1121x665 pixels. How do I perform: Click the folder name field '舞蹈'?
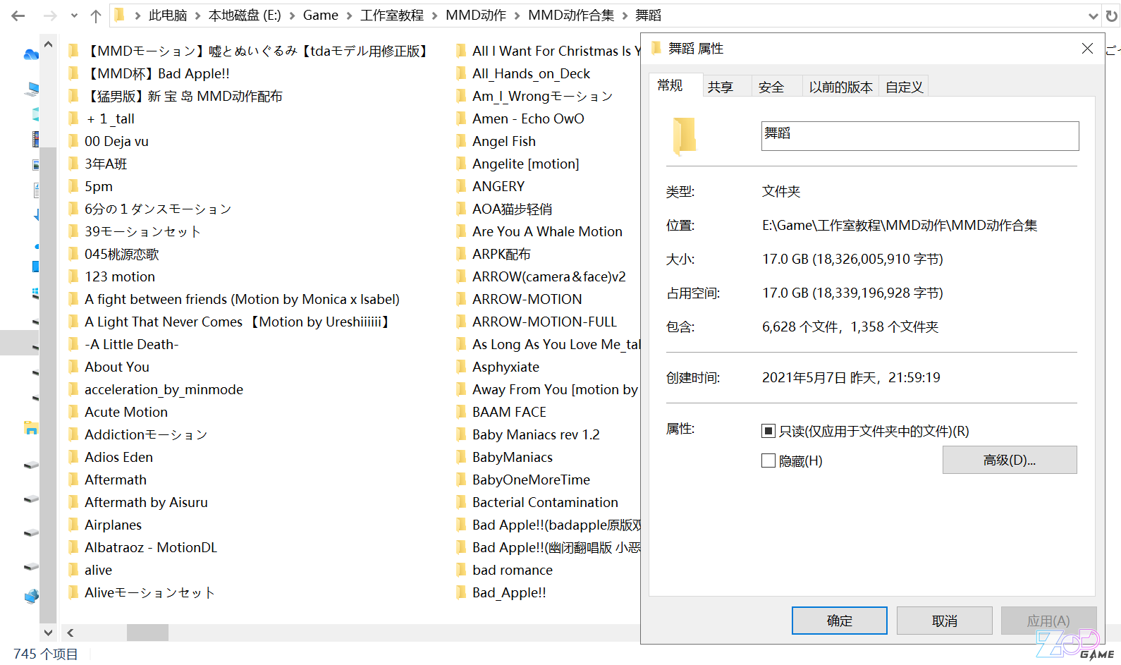(920, 136)
